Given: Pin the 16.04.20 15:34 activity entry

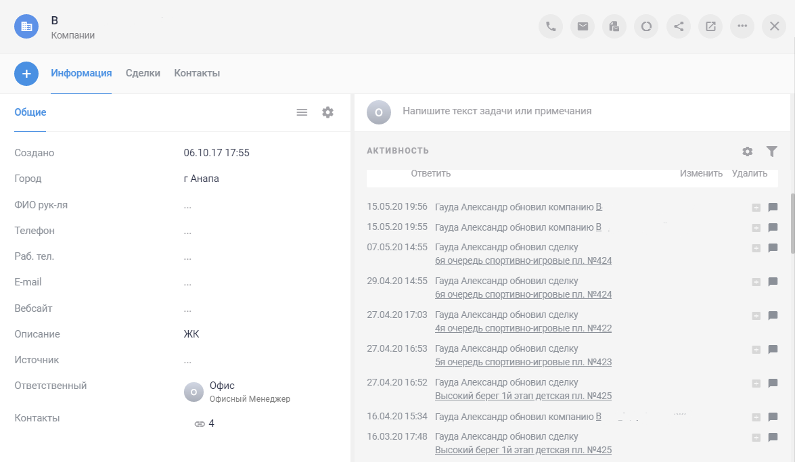Looking at the screenshot, I should point(756,417).
